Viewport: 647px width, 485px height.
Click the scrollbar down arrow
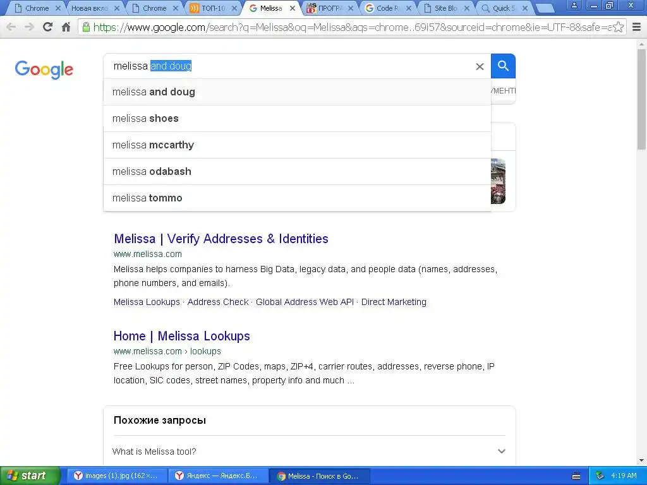[642, 460]
